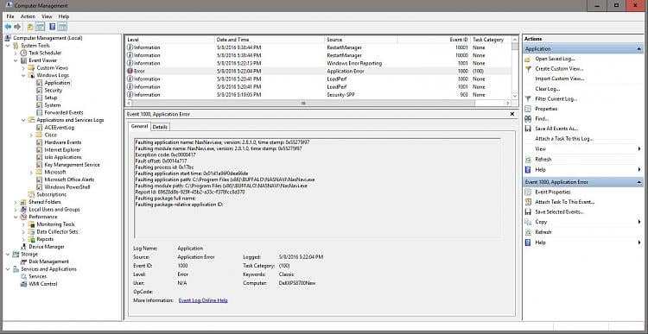
Task: Select the Hardware Events log
Action: 62,142
